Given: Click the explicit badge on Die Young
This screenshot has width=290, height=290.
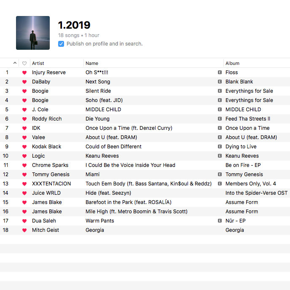Looking at the screenshot, I should [220, 118].
